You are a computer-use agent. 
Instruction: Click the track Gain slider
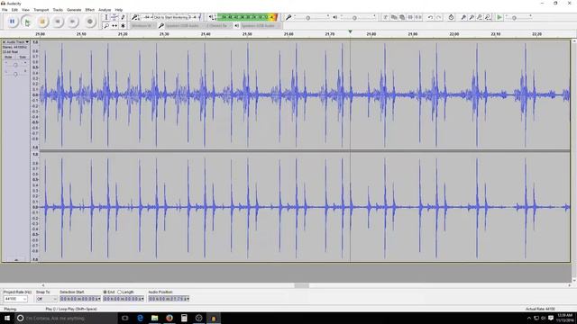[x=15, y=65]
